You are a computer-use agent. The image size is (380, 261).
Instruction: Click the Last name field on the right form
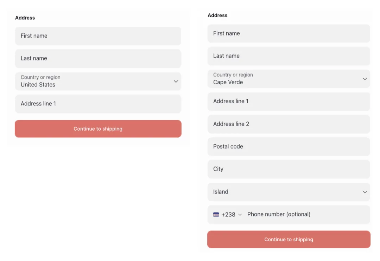click(x=289, y=56)
